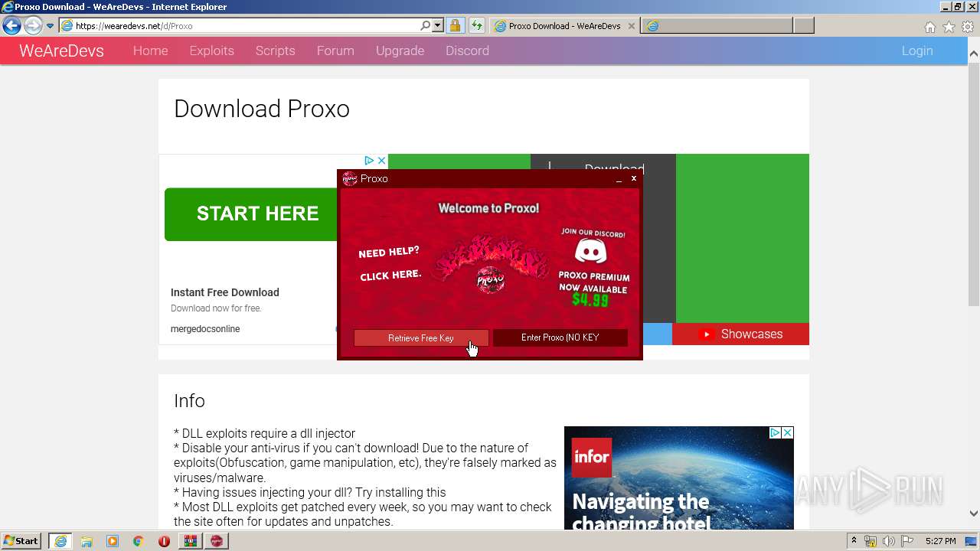Click the security lock icon
The image size is (980, 551).
455,25
